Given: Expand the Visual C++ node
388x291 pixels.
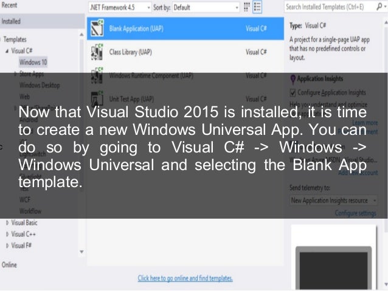Looking at the screenshot, I should coord(7,234).
